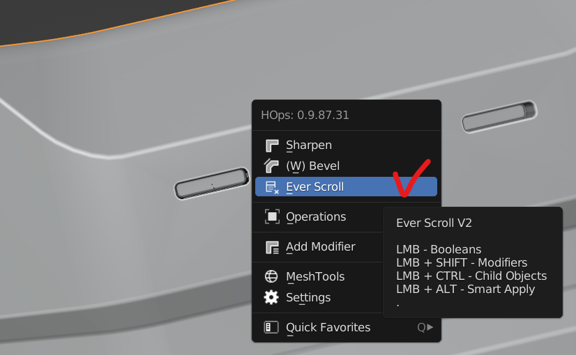The height and width of the screenshot is (355, 576).
Task: Click the MeshTools globe icon
Action: click(x=271, y=276)
